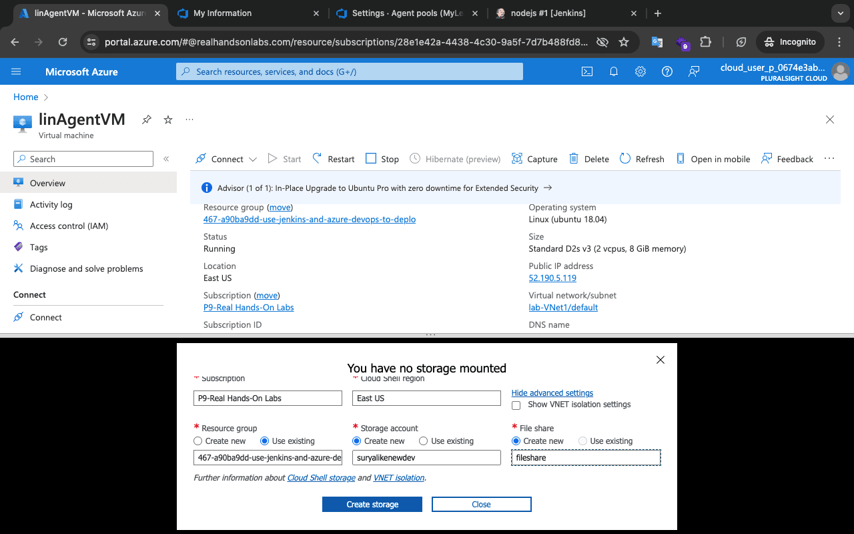Click Open in mobile
Viewport: 854px width, 534px height.
[x=713, y=159]
